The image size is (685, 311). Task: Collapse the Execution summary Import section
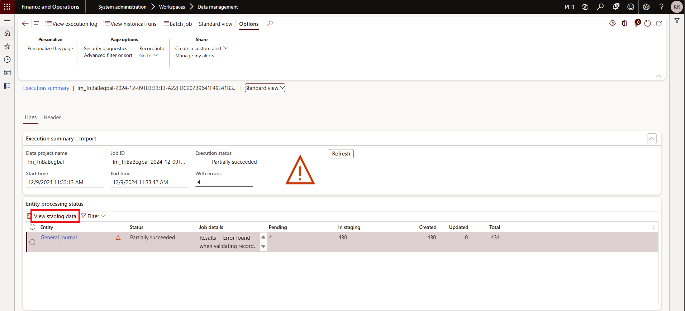tap(652, 139)
